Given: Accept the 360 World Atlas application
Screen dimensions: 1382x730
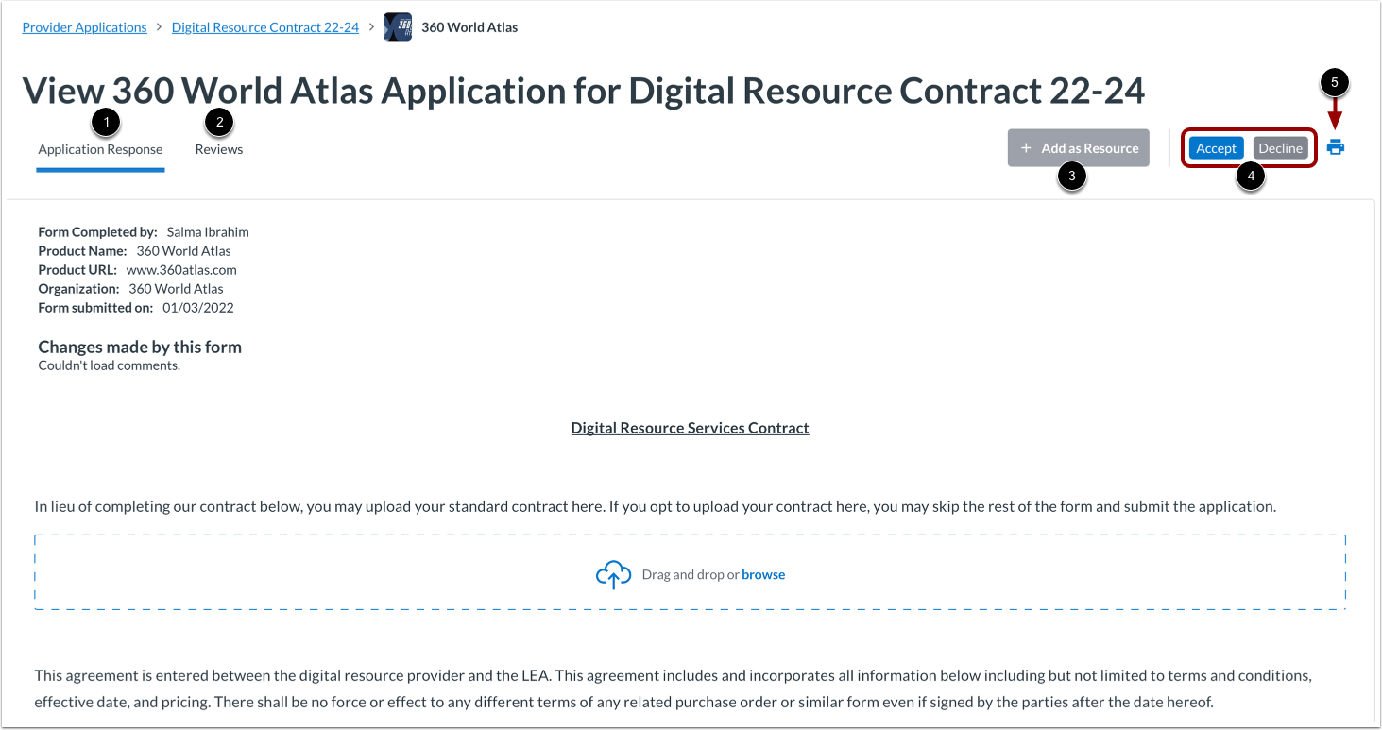Looking at the screenshot, I should click(x=1216, y=147).
